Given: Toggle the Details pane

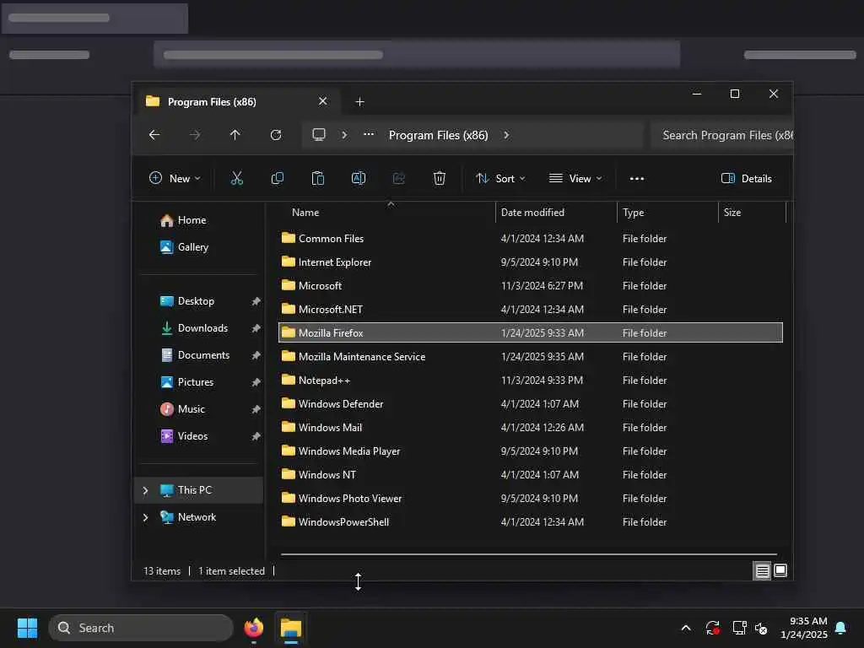Looking at the screenshot, I should point(747,179).
